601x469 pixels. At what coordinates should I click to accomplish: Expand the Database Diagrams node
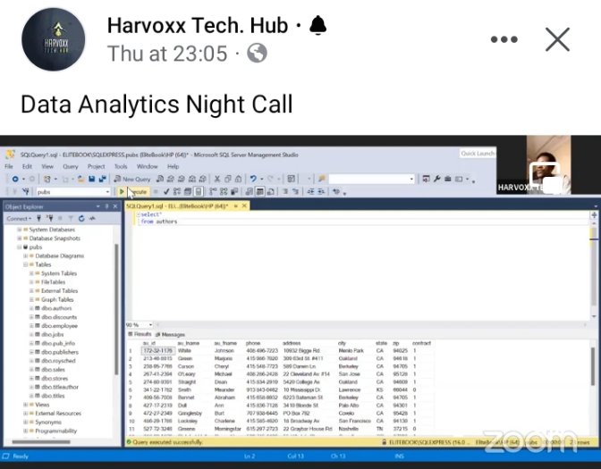pos(25,255)
